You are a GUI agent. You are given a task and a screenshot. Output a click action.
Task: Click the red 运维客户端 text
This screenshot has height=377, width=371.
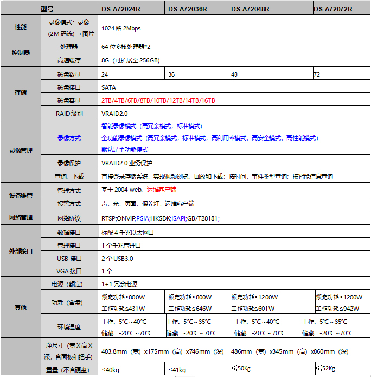[162, 190]
